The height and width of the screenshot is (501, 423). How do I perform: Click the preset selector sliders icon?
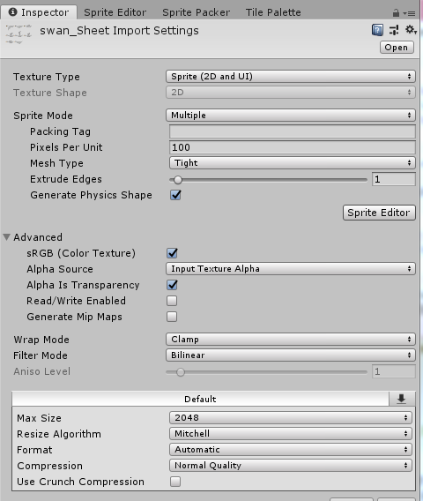click(394, 30)
